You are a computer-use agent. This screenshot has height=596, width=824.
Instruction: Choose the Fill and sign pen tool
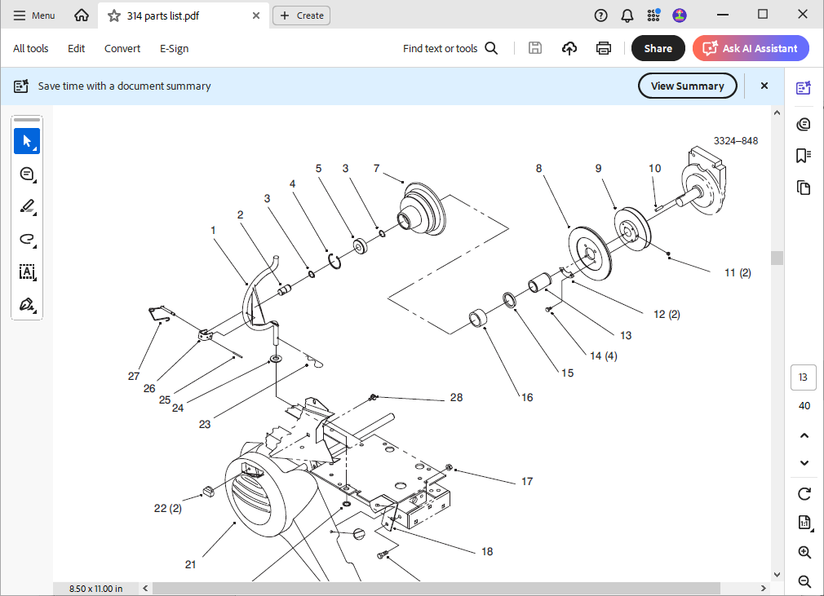tap(27, 305)
